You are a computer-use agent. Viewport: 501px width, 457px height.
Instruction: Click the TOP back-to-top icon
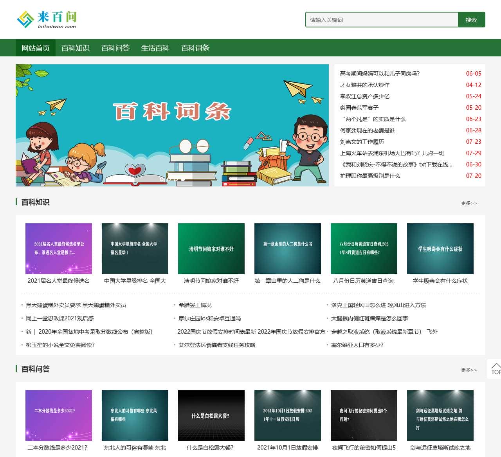[495, 368]
